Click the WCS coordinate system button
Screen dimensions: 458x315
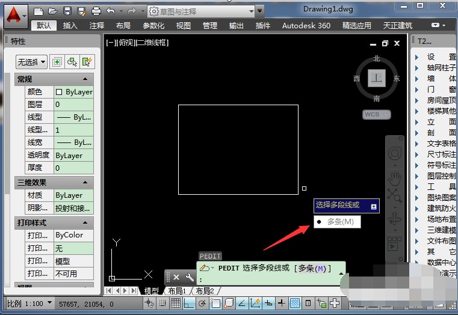click(x=376, y=114)
